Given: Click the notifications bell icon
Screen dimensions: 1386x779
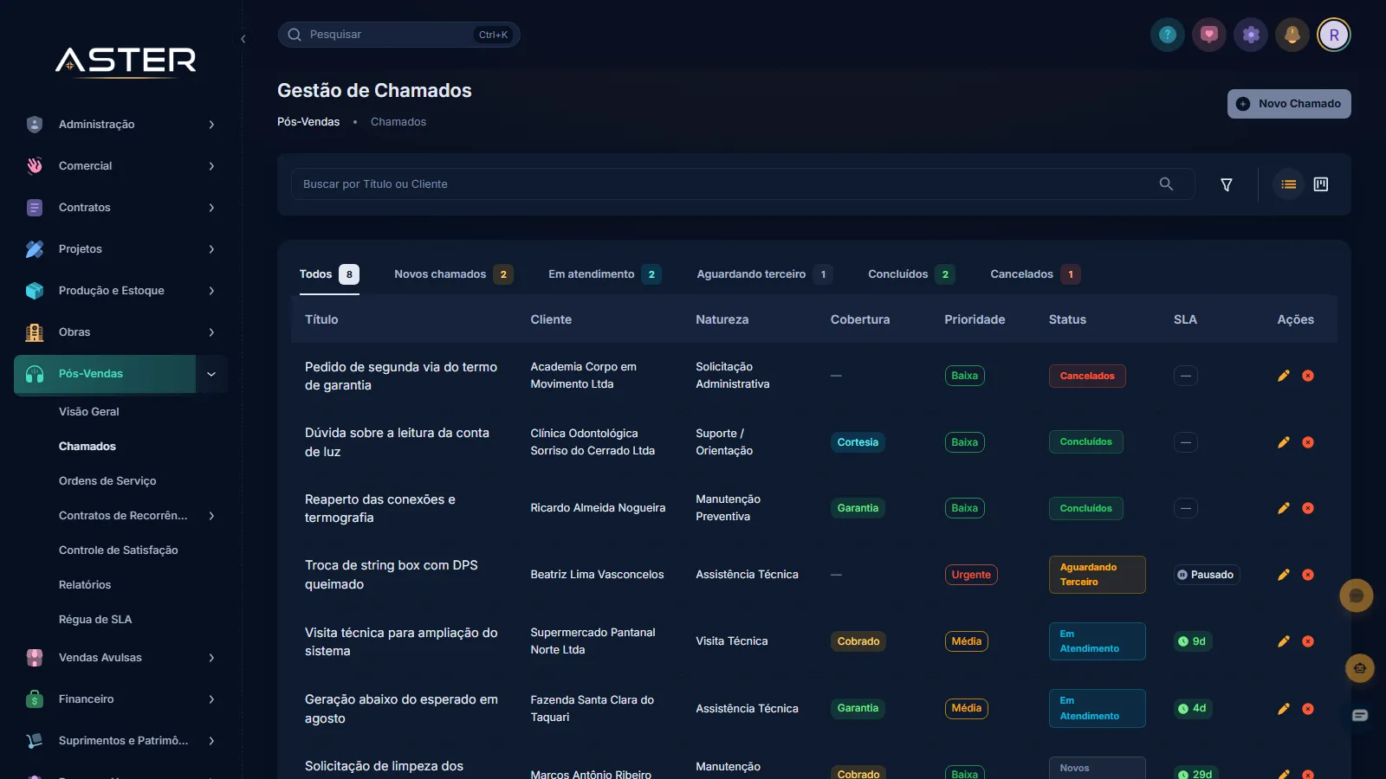Looking at the screenshot, I should coord(1292,35).
